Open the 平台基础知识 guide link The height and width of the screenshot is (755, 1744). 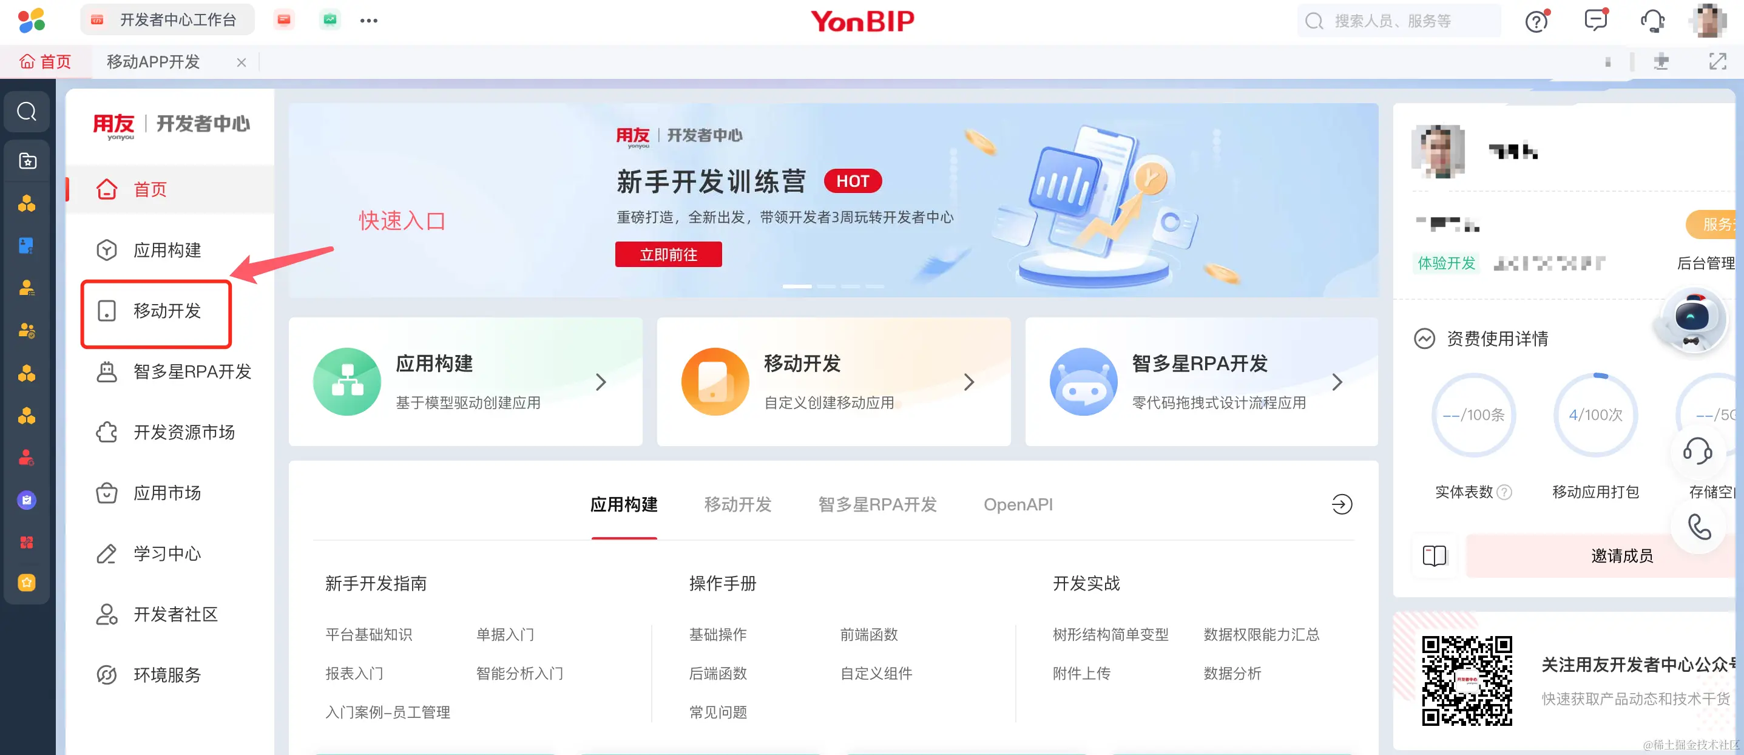[369, 634]
